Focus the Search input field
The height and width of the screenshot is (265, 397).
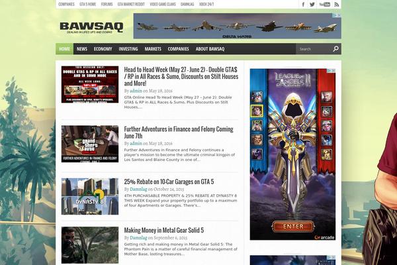[314, 49]
